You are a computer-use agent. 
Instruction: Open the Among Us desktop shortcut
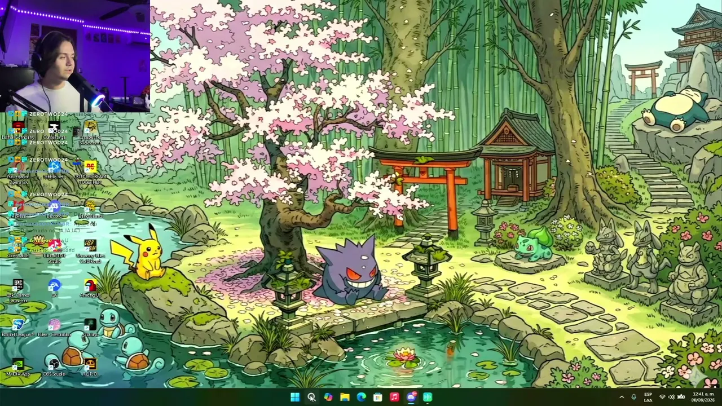tap(90, 289)
